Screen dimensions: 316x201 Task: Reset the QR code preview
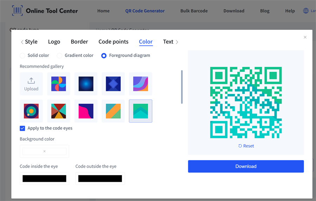pos(246,146)
